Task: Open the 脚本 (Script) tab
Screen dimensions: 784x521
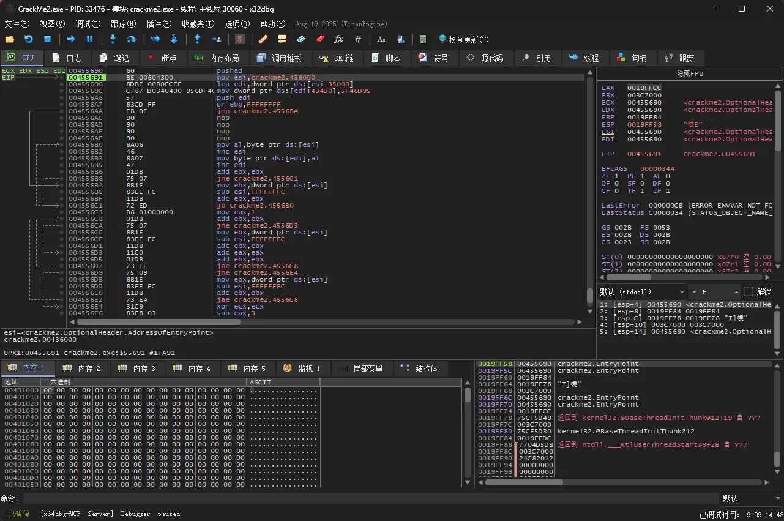Action: coord(386,58)
